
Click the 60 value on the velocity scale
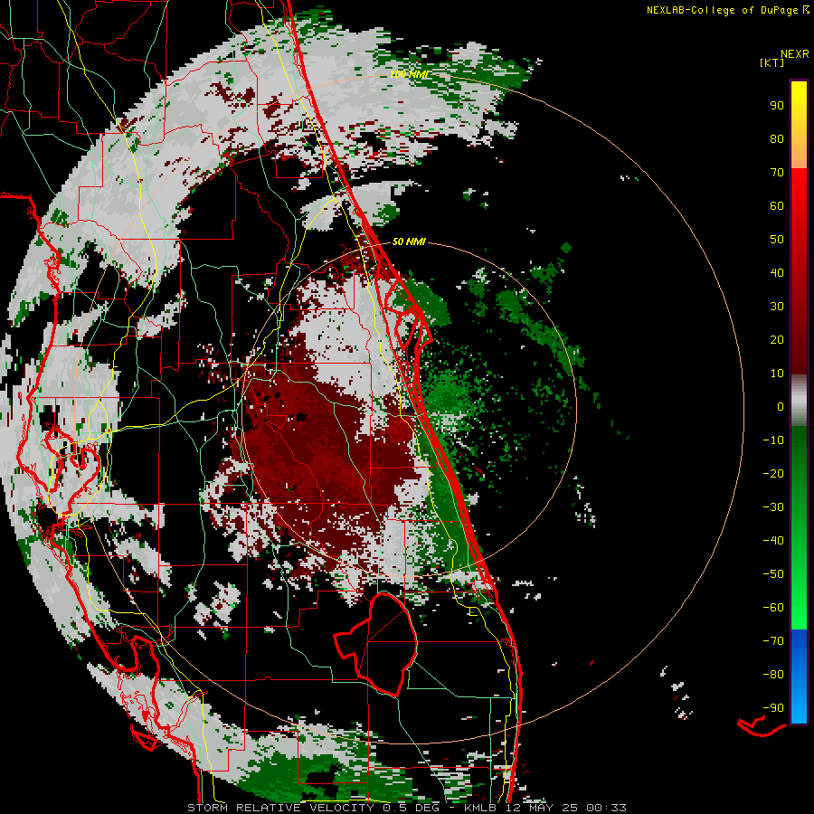point(777,205)
